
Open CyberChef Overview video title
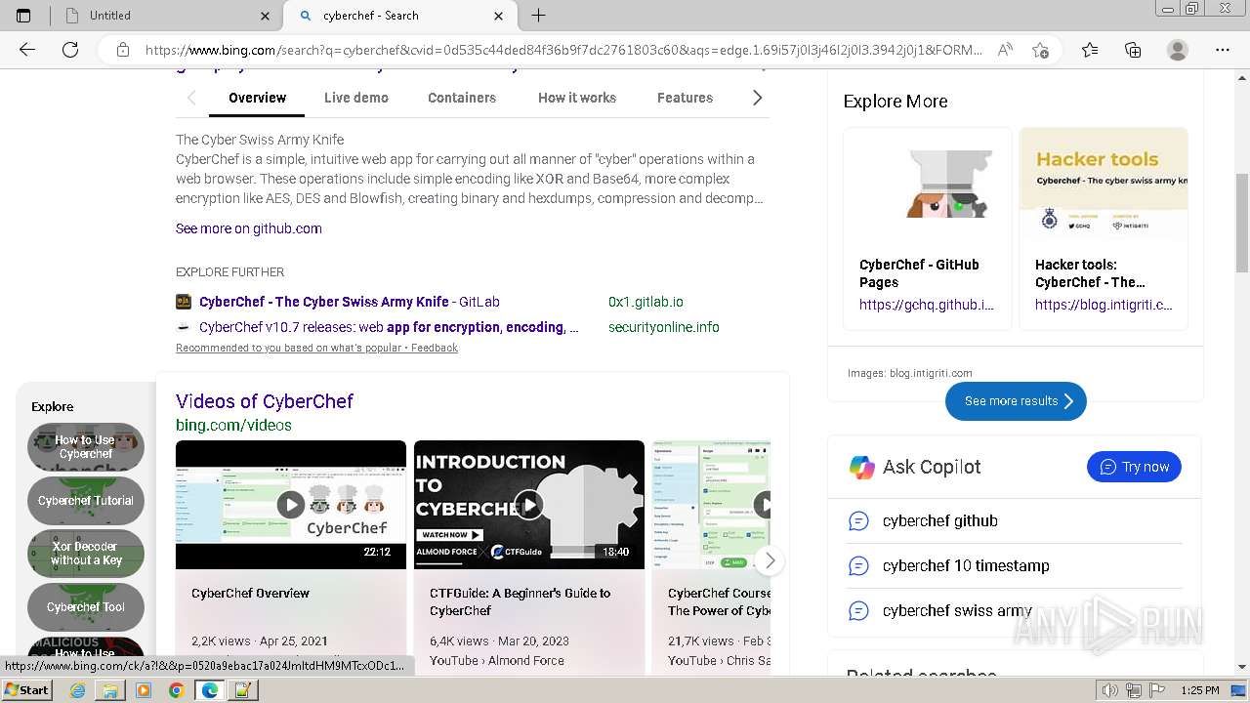[x=250, y=594]
